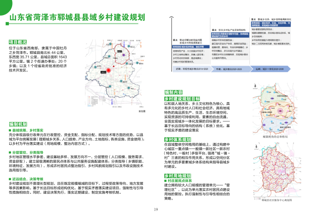Click the 乡村用地规划 heading

[178, 176]
